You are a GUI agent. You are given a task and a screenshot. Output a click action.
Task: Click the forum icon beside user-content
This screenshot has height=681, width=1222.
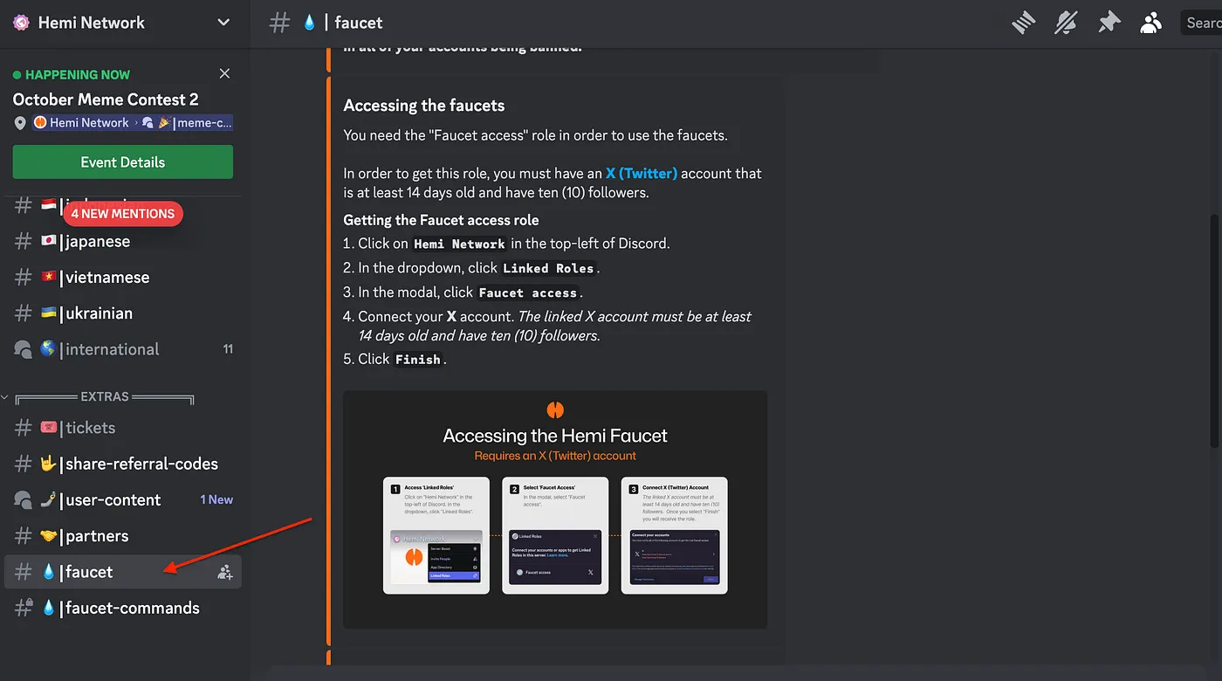click(24, 499)
